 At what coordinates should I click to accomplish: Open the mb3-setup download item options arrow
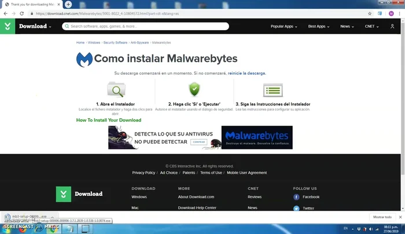(x=52, y=217)
